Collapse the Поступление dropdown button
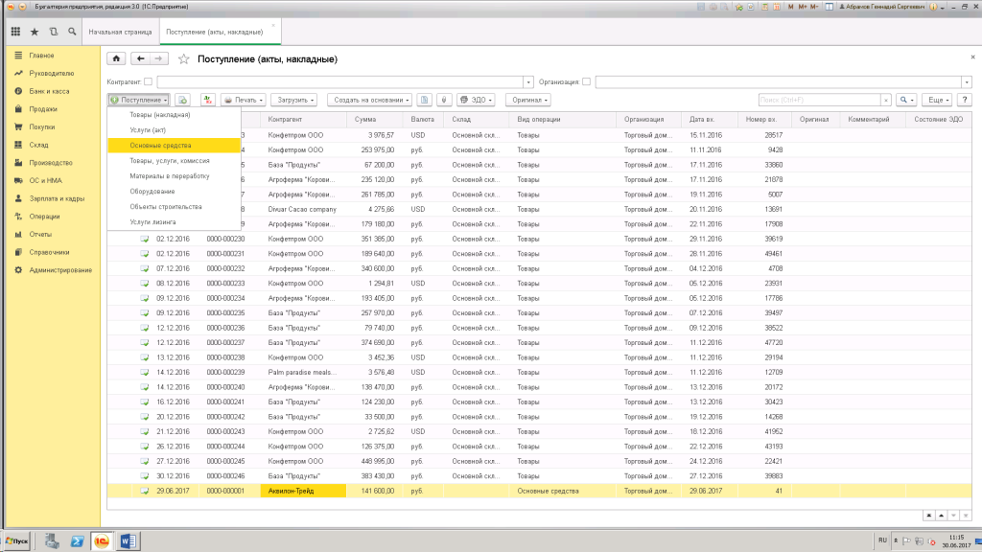 point(138,100)
